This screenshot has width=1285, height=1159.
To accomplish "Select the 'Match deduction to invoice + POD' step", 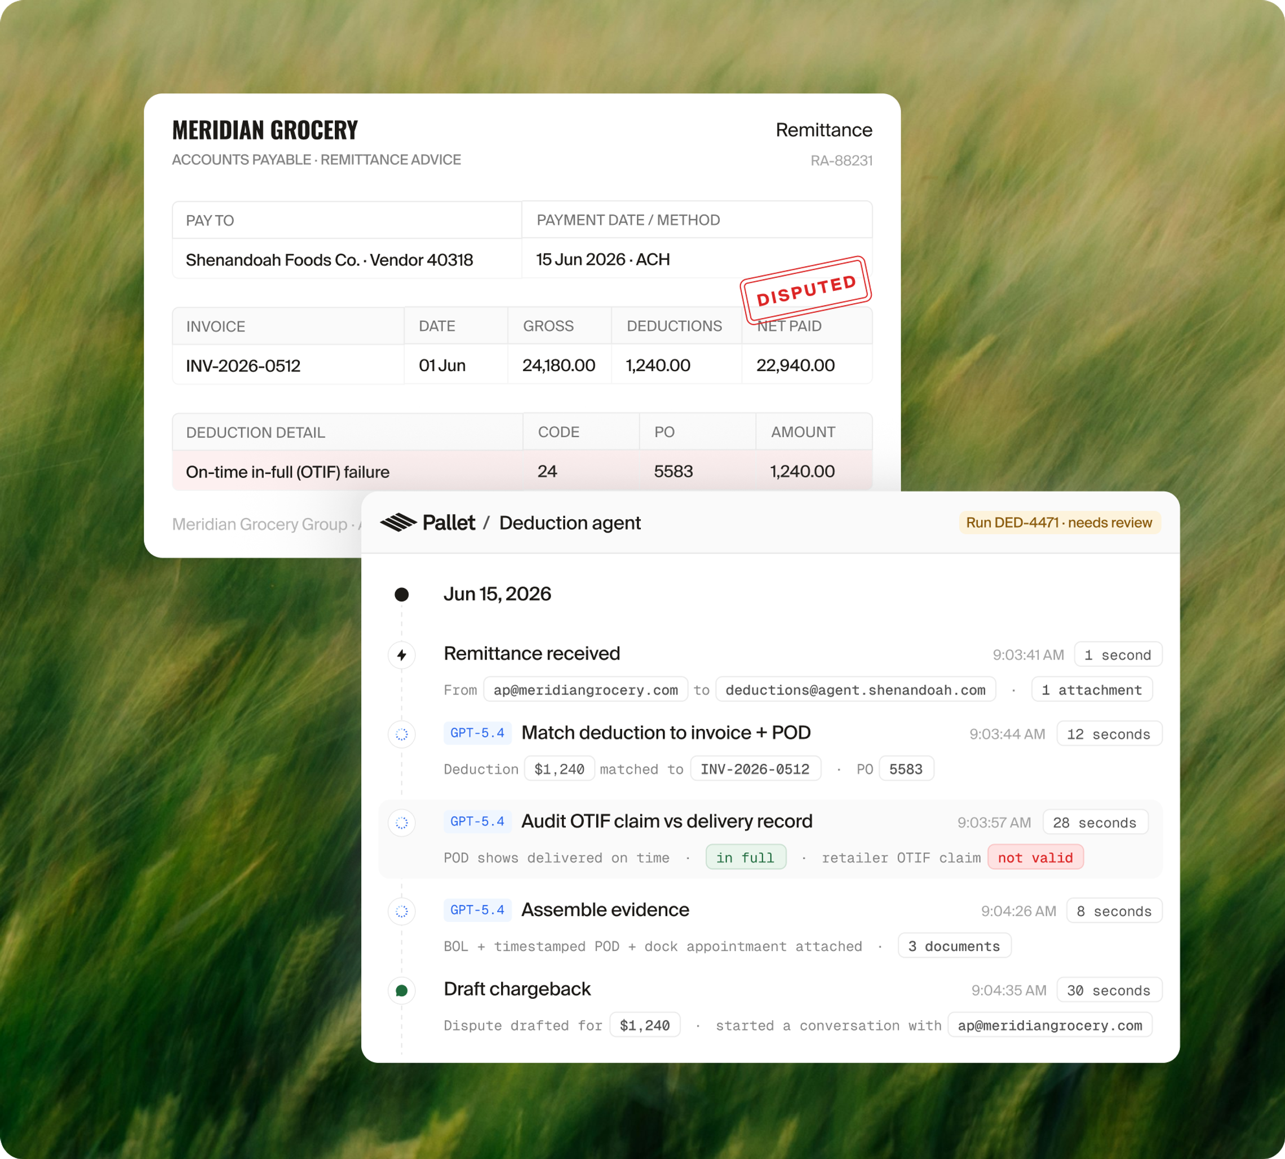I will tap(666, 733).
